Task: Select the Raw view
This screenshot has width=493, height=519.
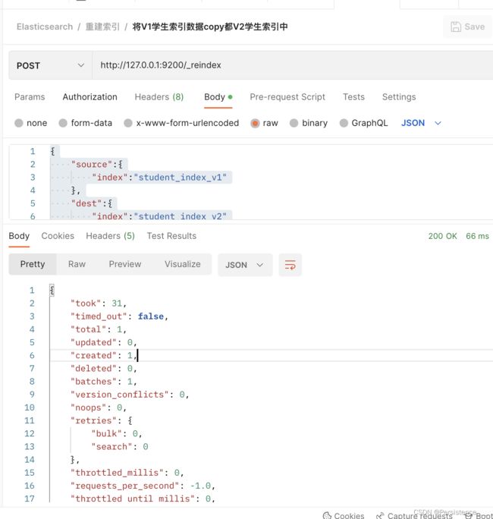Action: [x=77, y=264]
